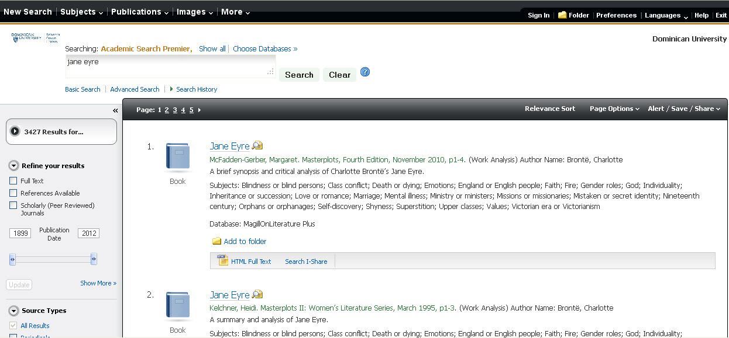This screenshot has width=729, height=338.
Task: Open first Jane Eyre result title
Action: (x=229, y=147)
